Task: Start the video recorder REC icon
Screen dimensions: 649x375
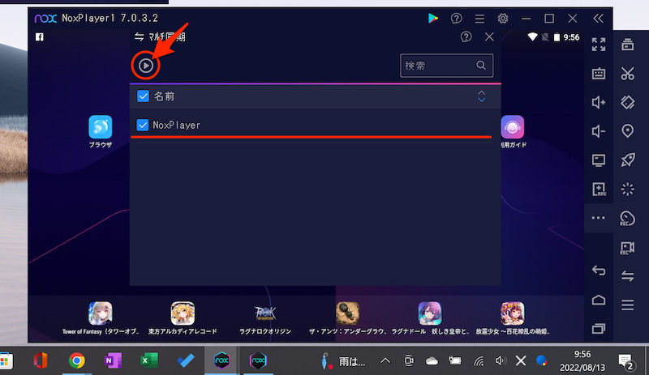Action: (x=627, y=247)
